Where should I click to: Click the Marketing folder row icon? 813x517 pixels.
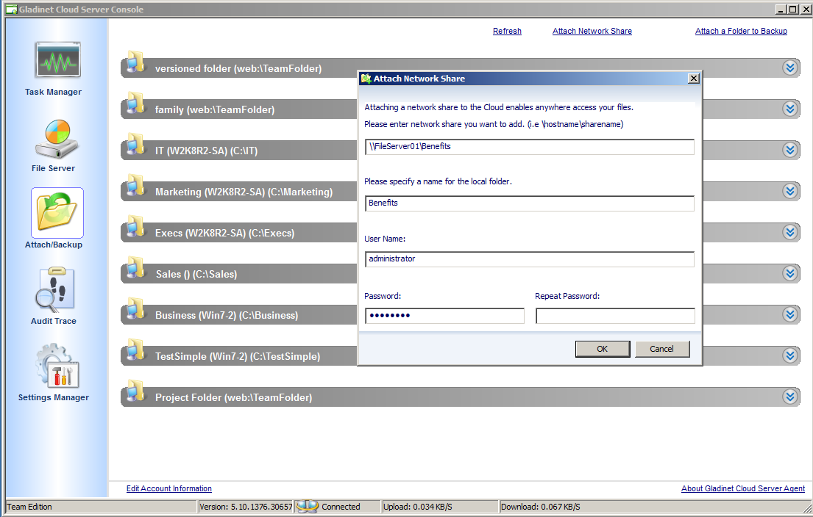pos(135,185)
